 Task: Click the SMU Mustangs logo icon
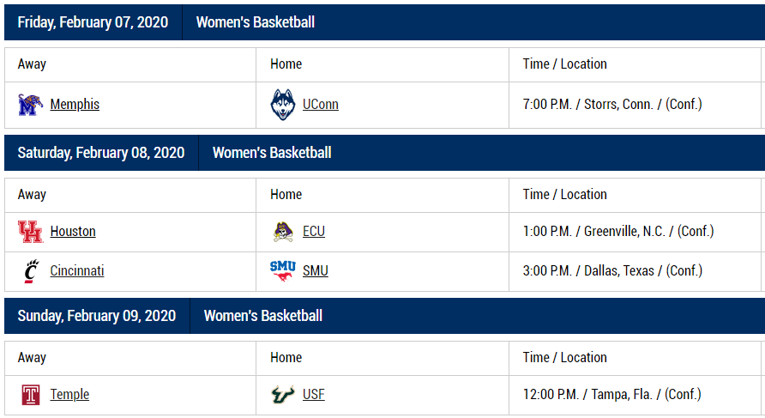[283, 270]
